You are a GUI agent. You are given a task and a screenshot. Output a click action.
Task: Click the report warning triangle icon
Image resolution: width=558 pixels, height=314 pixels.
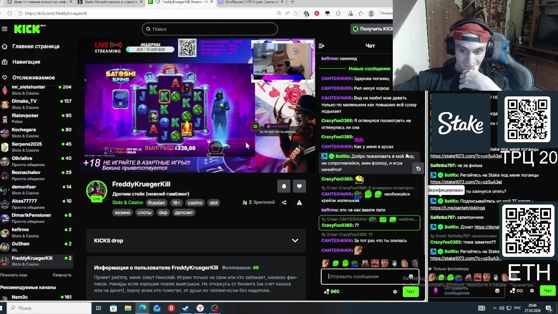tap(299, 202)
